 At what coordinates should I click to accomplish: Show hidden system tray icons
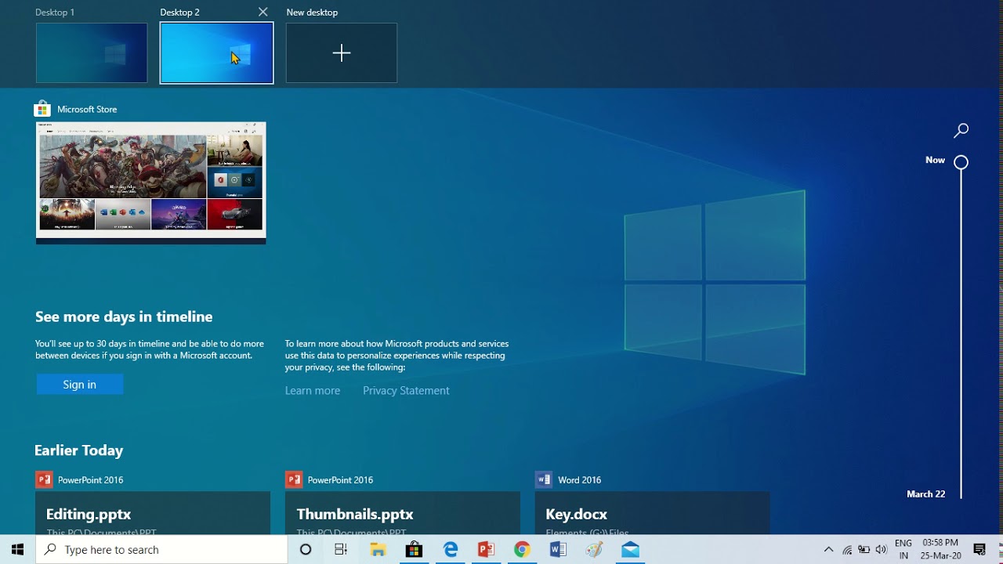828,550
